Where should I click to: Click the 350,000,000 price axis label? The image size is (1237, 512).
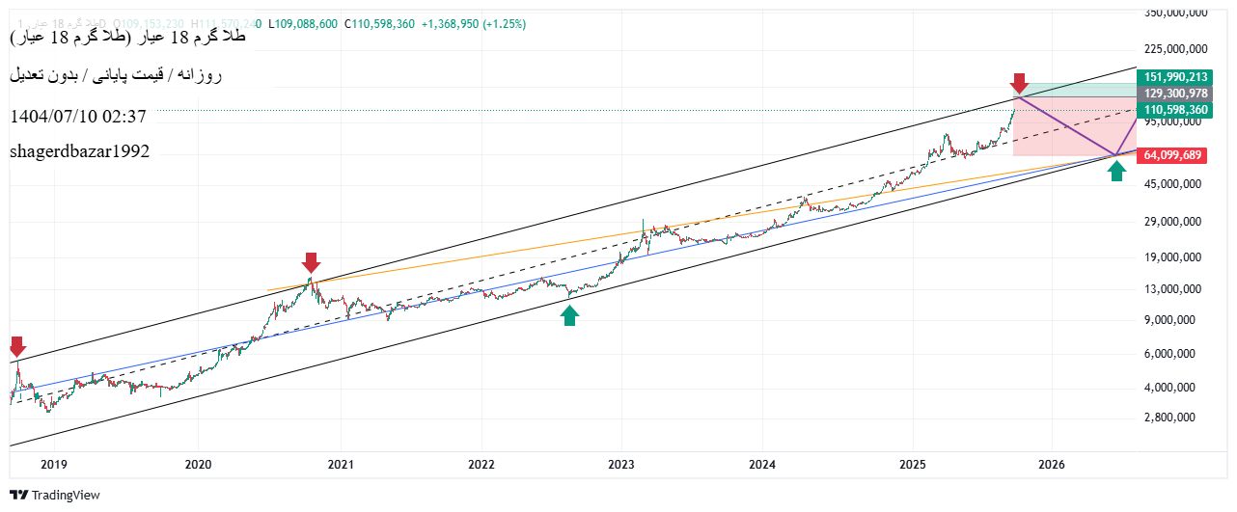click(1175, 13)
